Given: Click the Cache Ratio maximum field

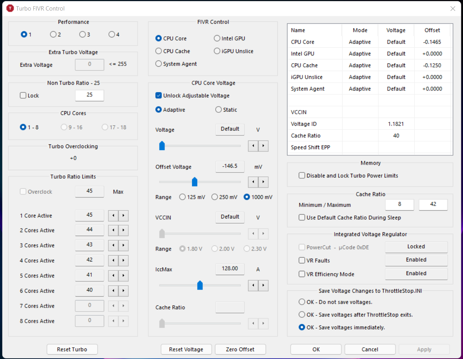Looking at the screenshot, I should [433, 204].
